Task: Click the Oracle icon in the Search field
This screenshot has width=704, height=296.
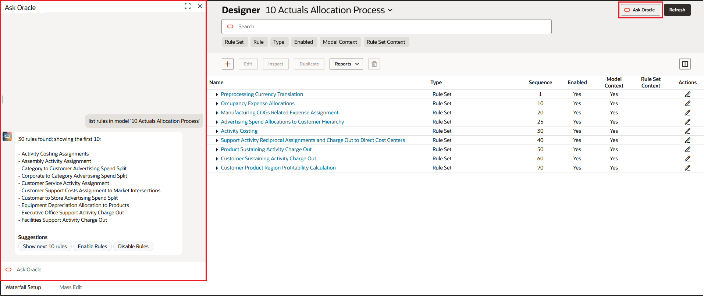Action: point(230,26)
